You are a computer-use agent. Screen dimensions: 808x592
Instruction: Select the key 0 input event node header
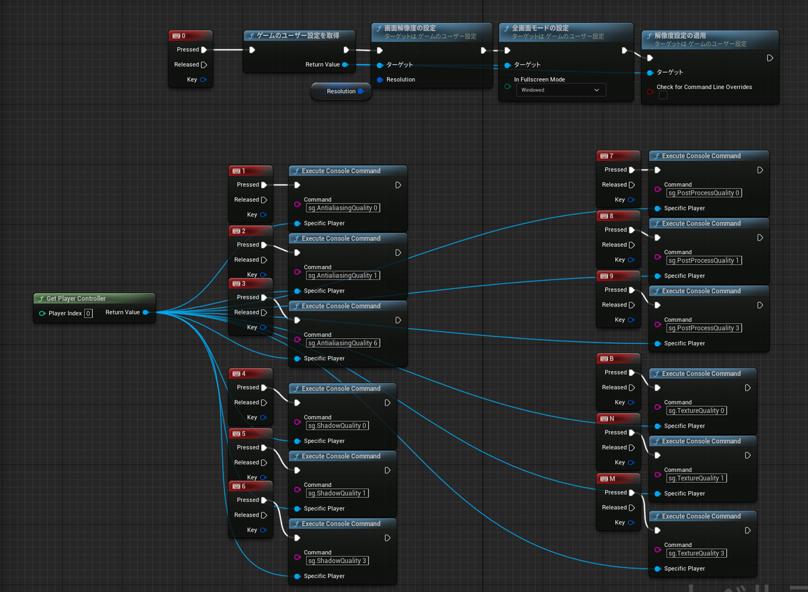click(x=190, y=36)
